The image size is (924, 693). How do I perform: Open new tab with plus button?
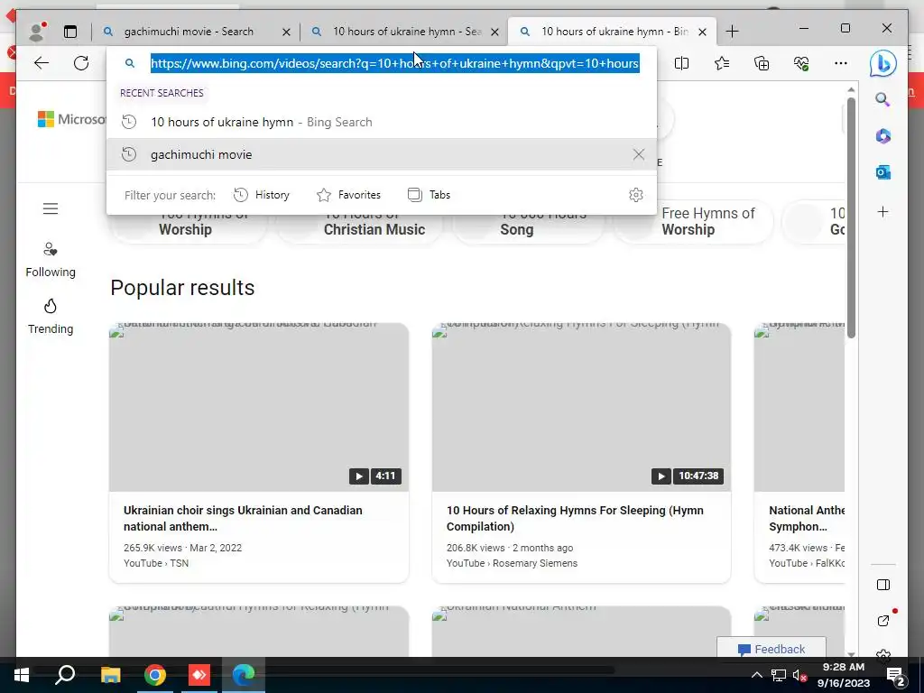[x=732, y=32]
